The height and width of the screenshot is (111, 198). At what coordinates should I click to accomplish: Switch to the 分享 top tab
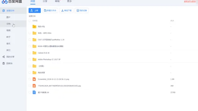click(x=45, y=1)
